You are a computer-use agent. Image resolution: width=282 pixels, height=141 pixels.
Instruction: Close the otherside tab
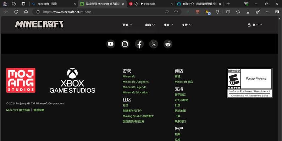pyautogui.click(x=171, y=4)
